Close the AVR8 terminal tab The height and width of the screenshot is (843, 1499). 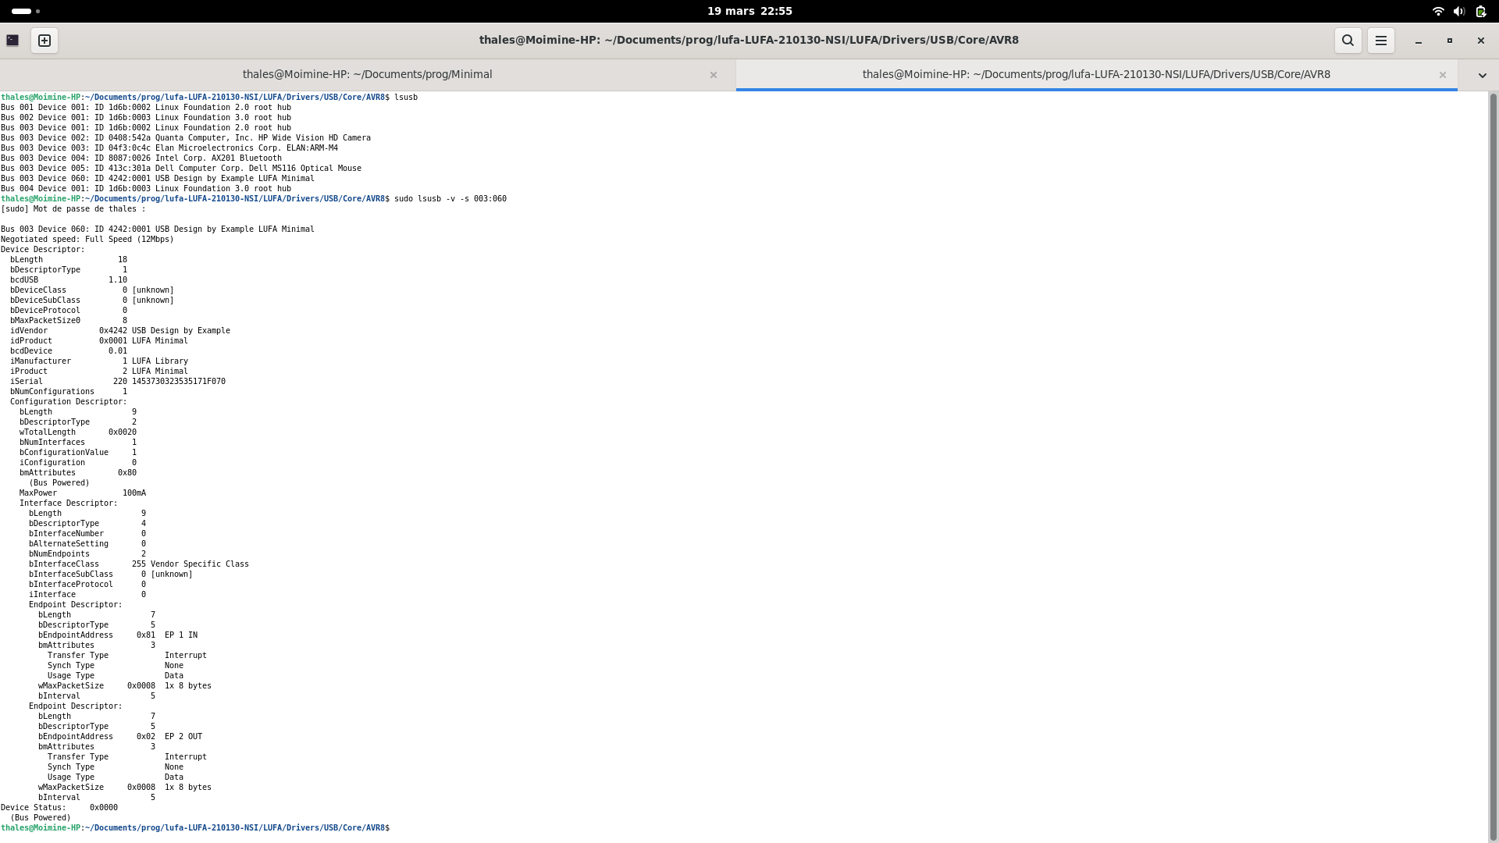(1442, 75)
